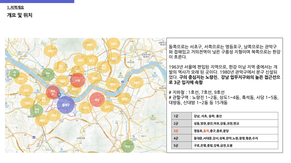Select the 1군 row in the table
The width and height of the screenshot is (291, 163).
[225, 116]
